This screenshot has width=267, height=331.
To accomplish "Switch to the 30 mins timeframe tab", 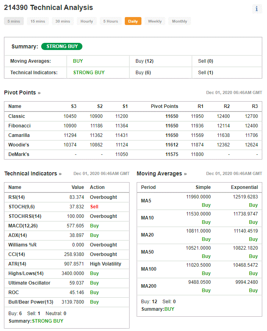I will click(x=63, y=21).
